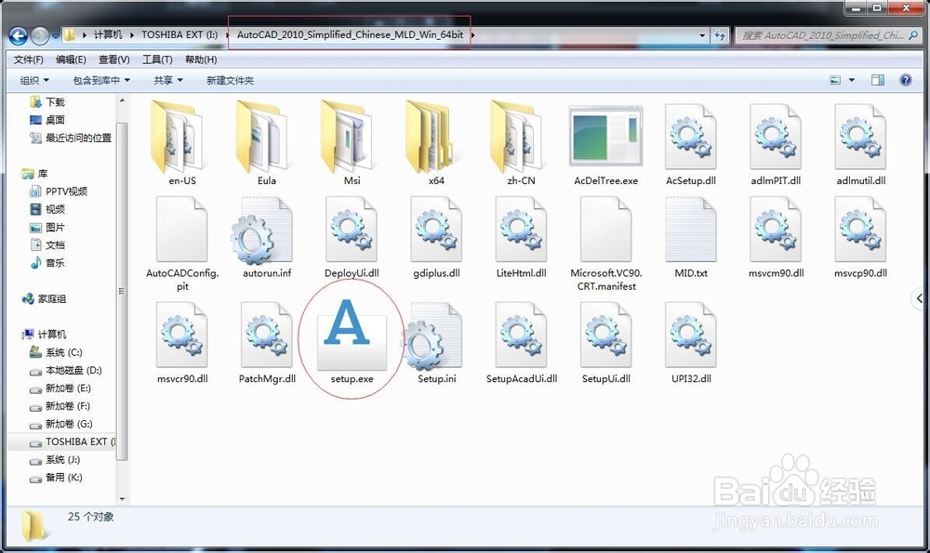Select the adlmPIT.dll file
Screen dimensions: 930x553
point(776,145)
